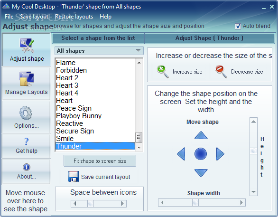278x217 pixels.
Task: Click the Adjust Shape ( Thunder ) header
Action: (209, 38)
